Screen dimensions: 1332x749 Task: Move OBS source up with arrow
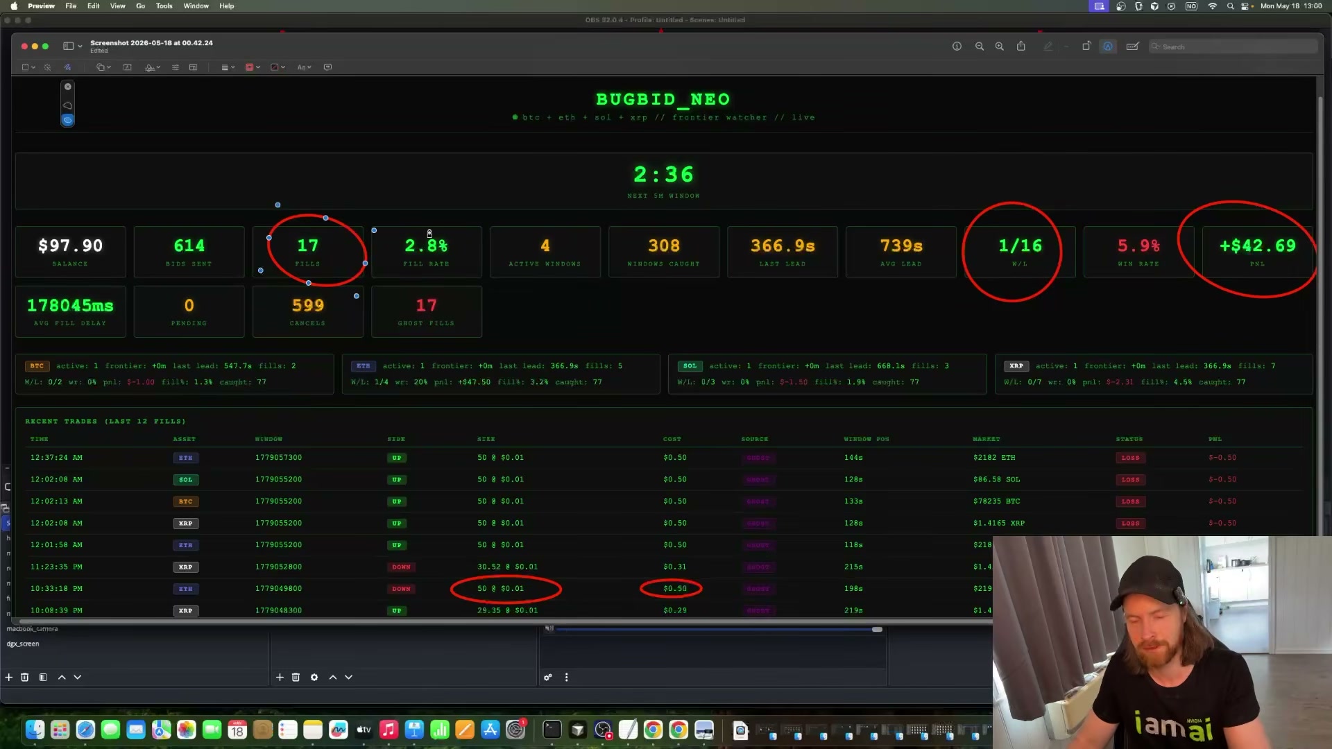[333, 677]
